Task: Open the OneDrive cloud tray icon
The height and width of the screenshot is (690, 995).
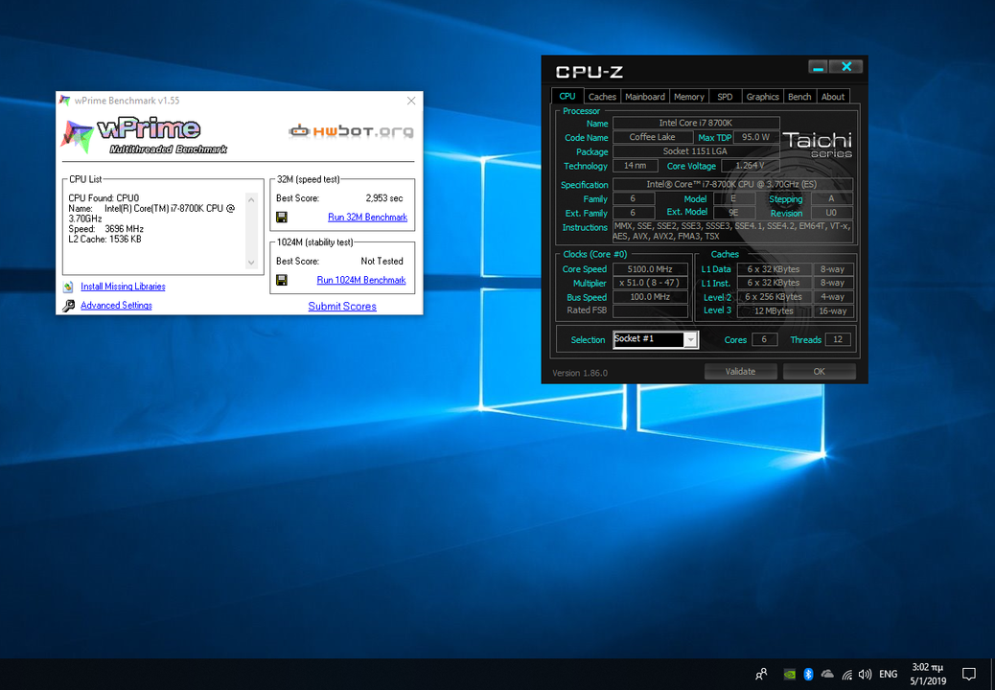Action: coord(827,674)
